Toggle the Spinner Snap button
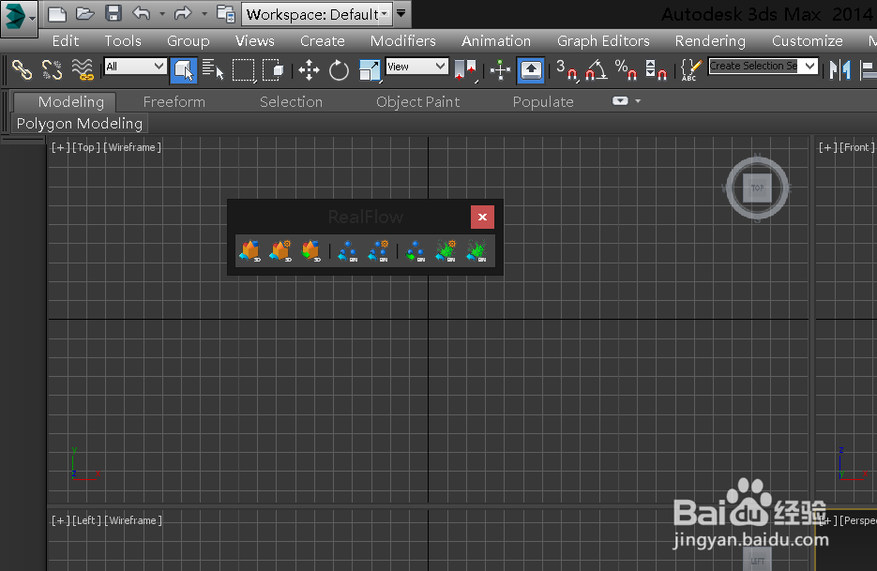Image resolution: width=877 pixels, height=571 pixels. point(656,70)
